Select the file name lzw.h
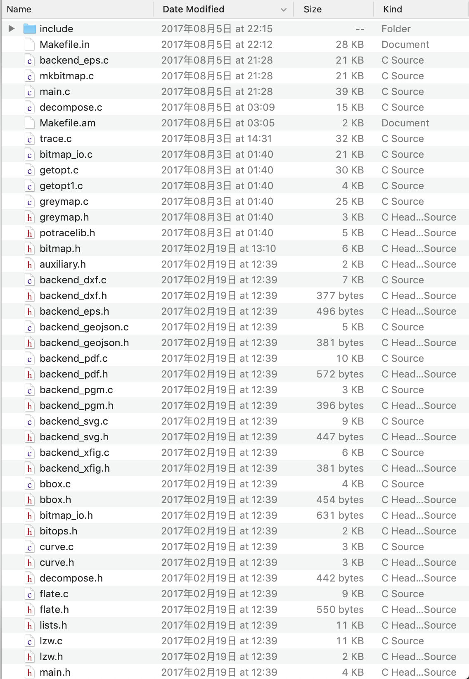 (51, 657)
